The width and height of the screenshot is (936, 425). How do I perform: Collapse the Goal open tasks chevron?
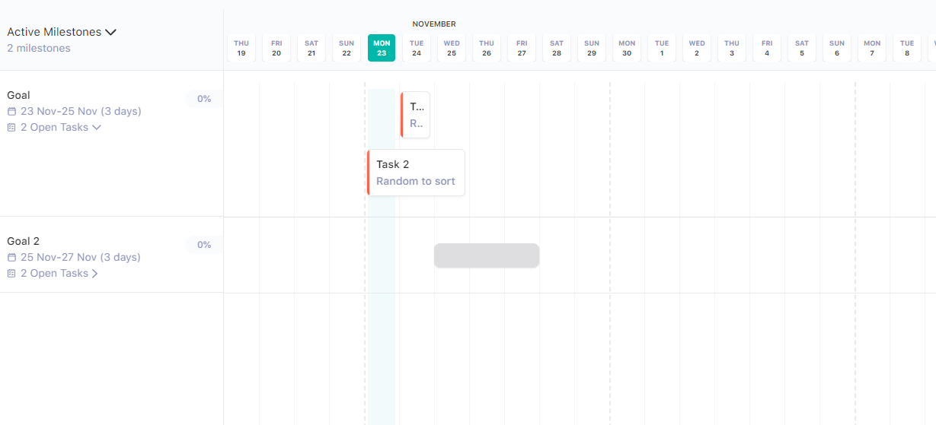pos(97,128)
